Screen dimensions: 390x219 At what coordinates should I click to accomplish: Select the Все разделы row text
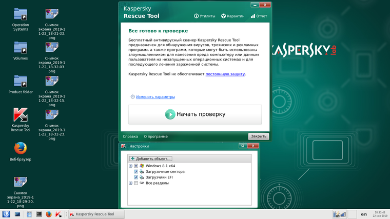point(157,183)
